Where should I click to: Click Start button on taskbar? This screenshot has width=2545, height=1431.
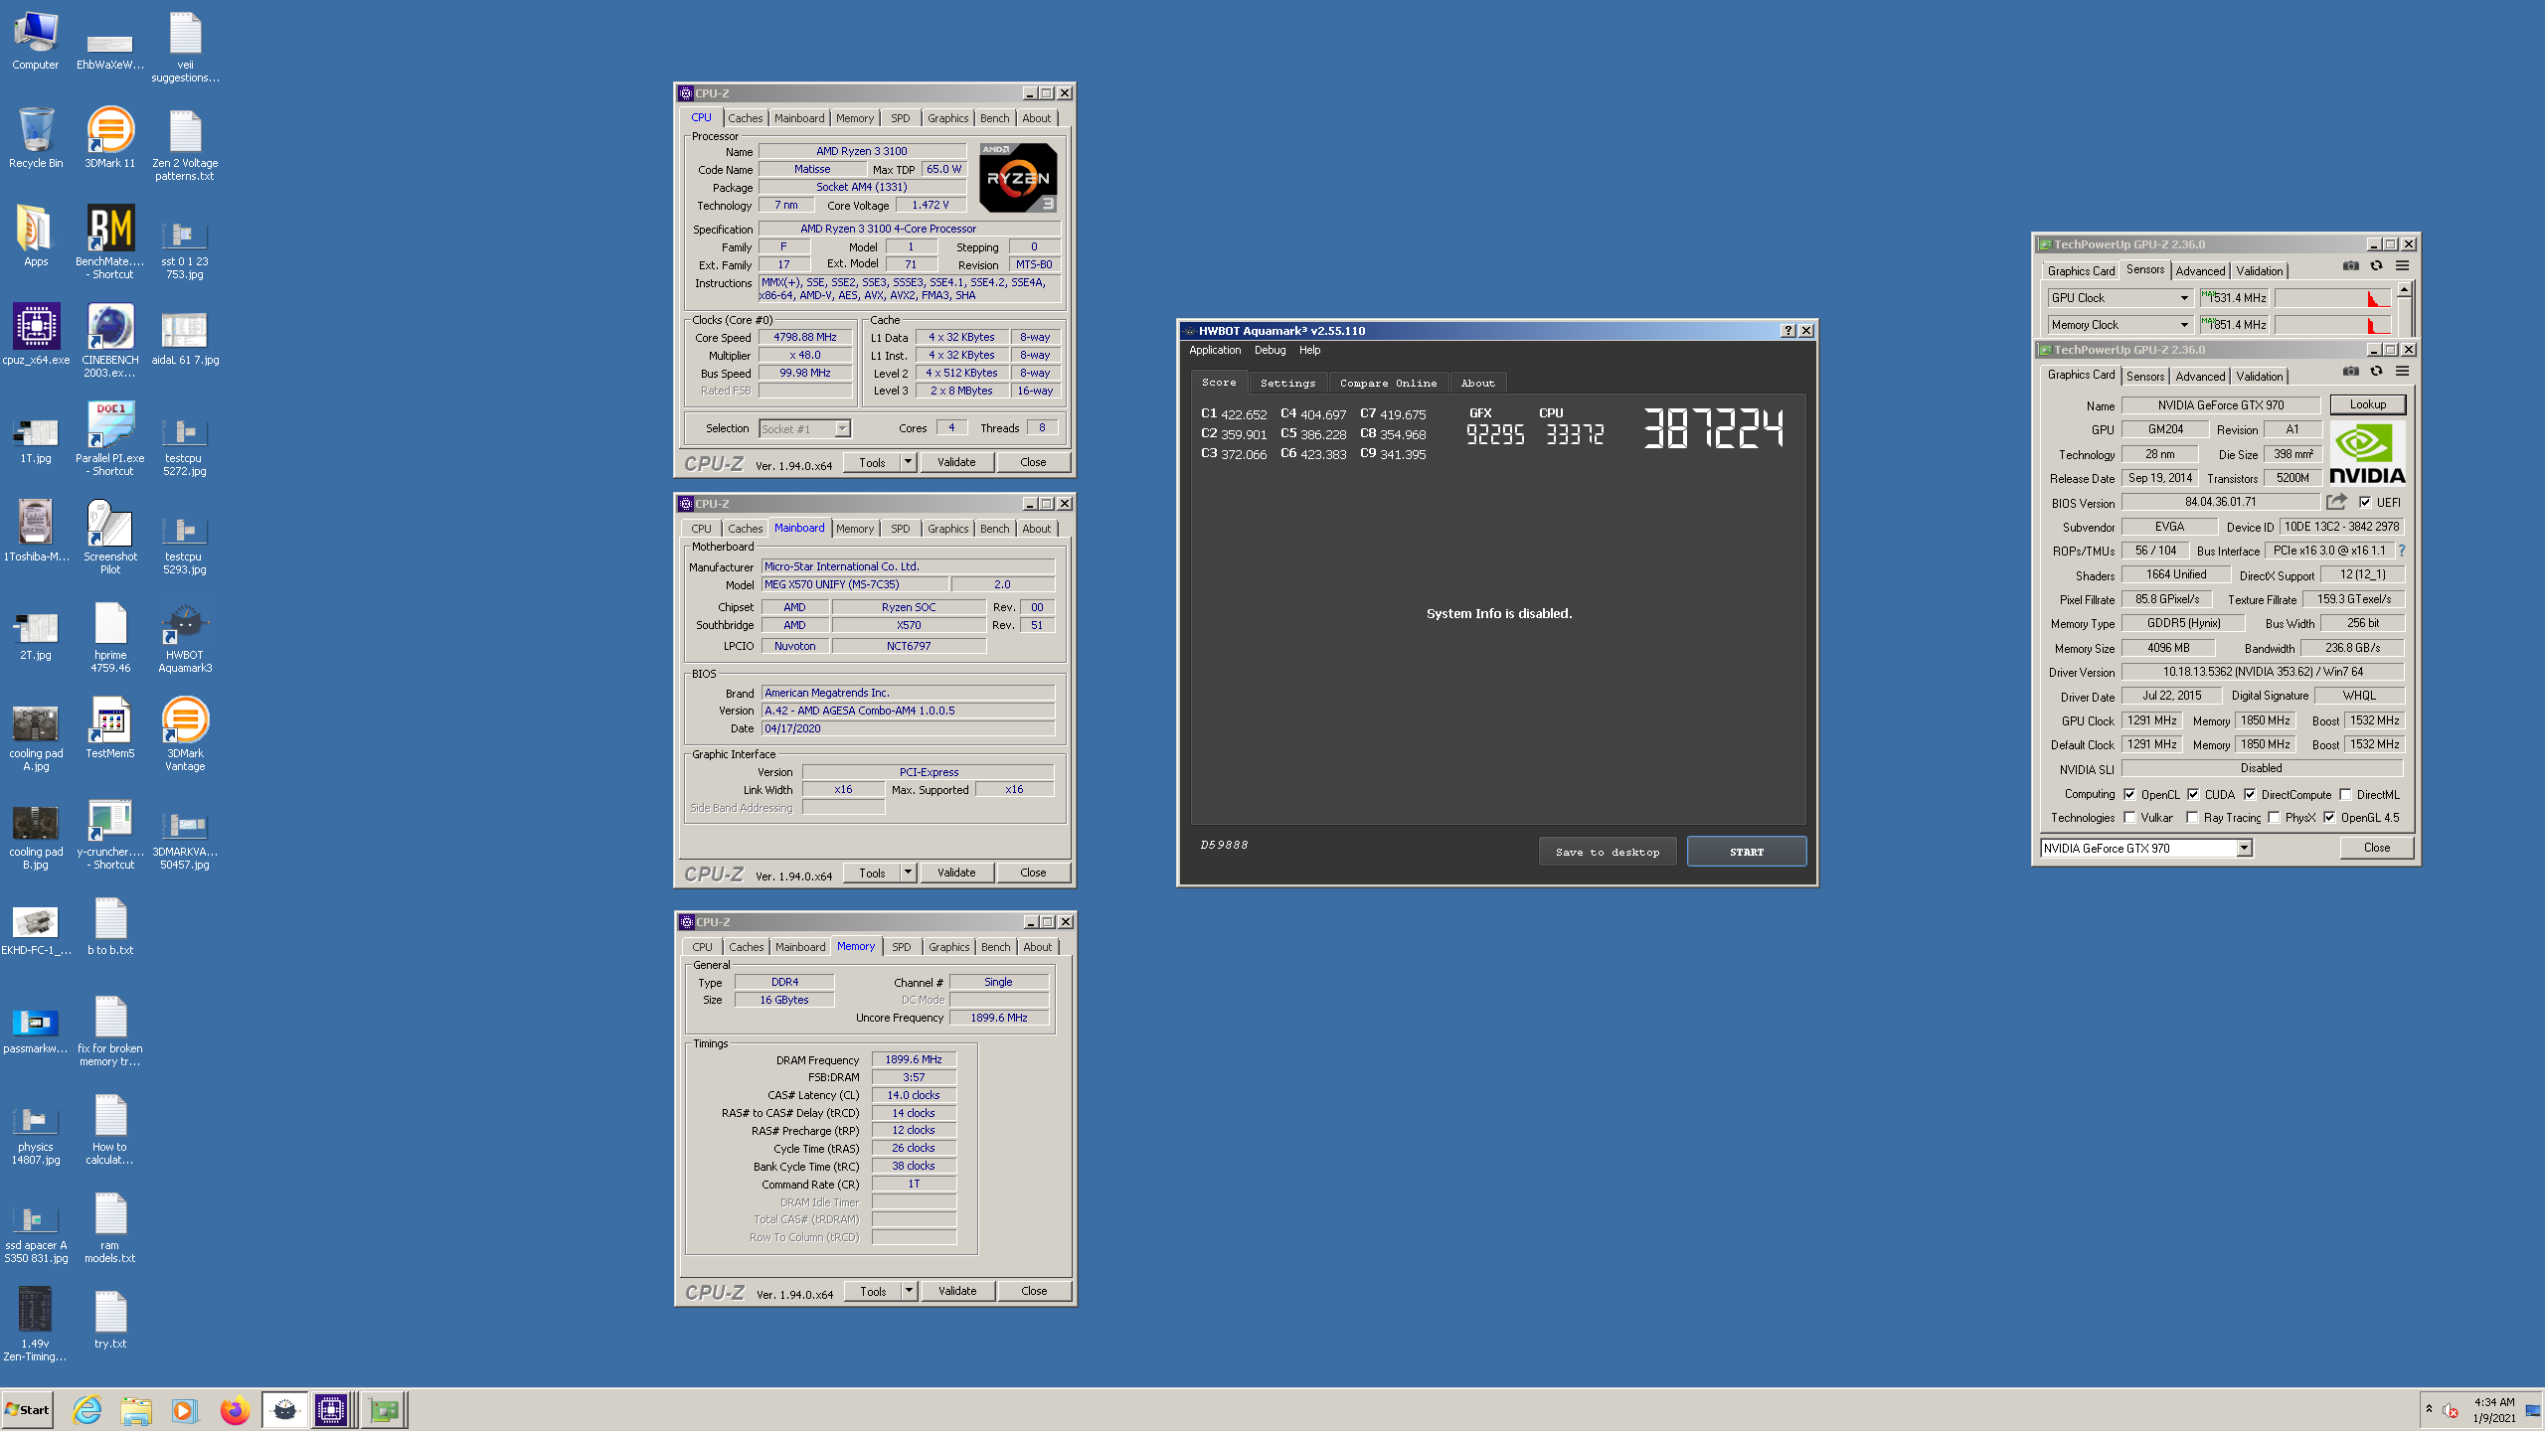pyautogui.click(x=27, y=1409)
